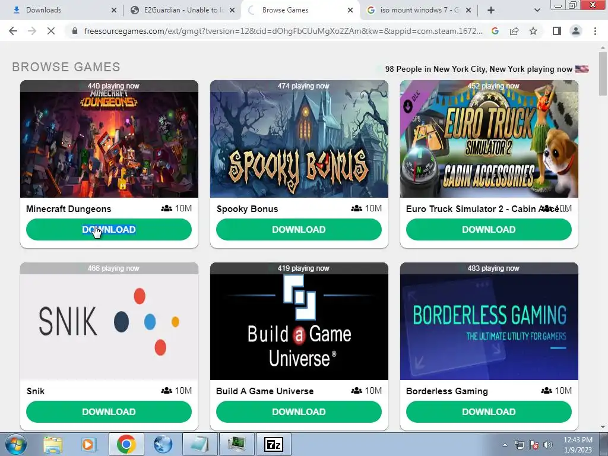608x456 pixels.
Task: Open the Borderless Gaming cover image
Action: click(x=489, y=321)
